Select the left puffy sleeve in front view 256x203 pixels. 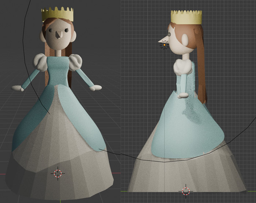coord(41,62)
